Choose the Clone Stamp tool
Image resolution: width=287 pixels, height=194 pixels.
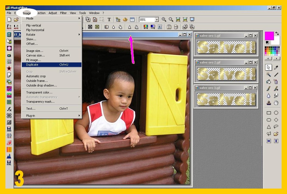click(x=269, y=103)
